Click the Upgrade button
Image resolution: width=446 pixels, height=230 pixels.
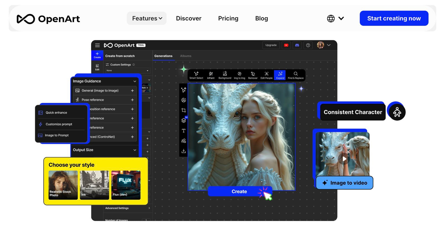(271, 45)
